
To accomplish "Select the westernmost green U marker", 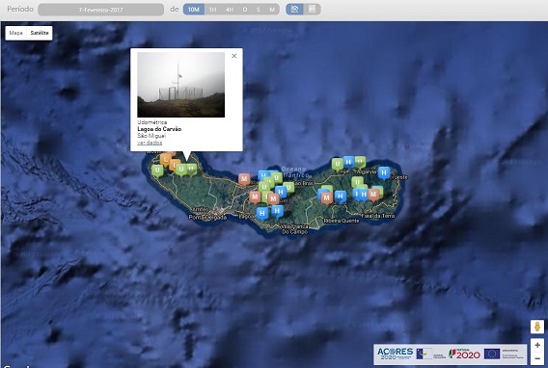I will [157, 171].
